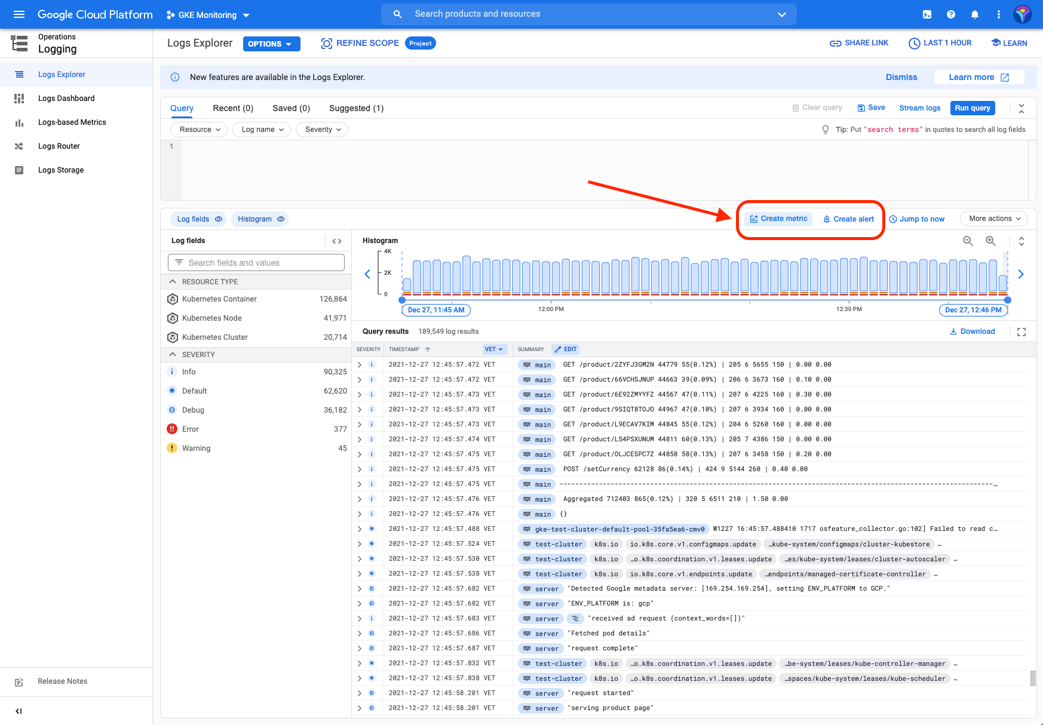1043x725 pixels.
Task: Toggle full screen for query results
Action: 1021,331
